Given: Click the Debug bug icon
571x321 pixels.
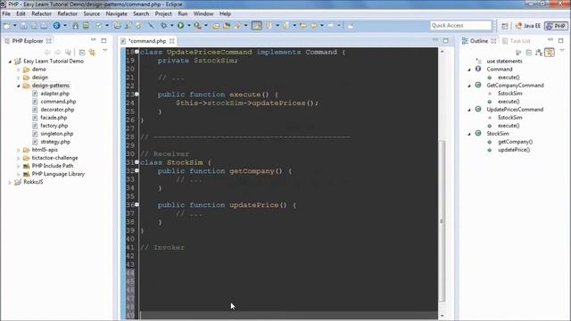Looking at the screenshot, I should 164,26.
